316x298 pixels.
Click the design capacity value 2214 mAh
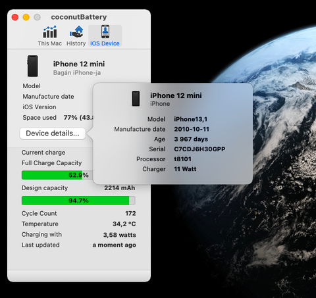120,188
